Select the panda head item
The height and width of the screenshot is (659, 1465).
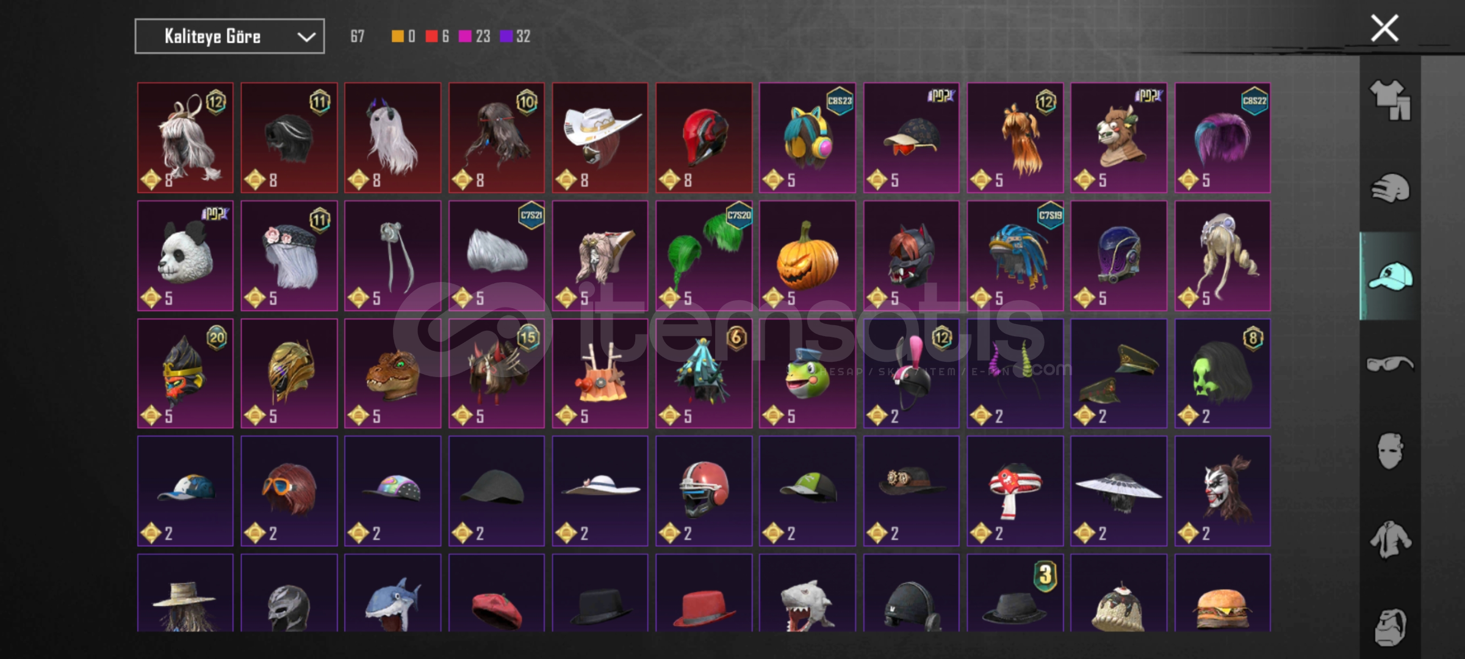pyautogui.click(x=185, y=256)
